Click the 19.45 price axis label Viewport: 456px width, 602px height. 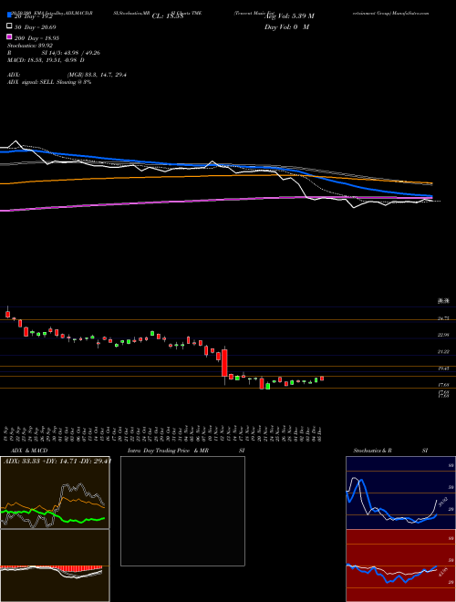(x=443, y=368)
